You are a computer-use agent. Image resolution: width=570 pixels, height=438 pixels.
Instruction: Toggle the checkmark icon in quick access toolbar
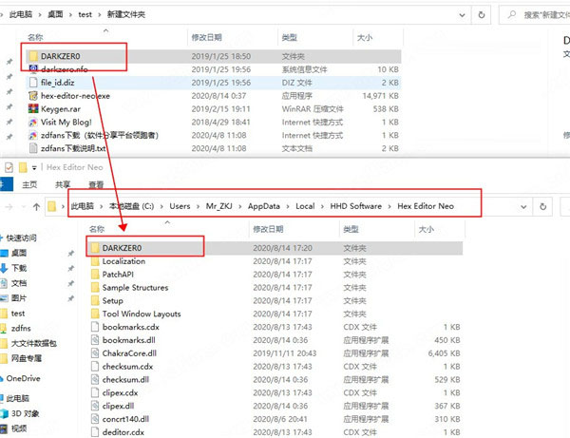click(x=9, y=167)
